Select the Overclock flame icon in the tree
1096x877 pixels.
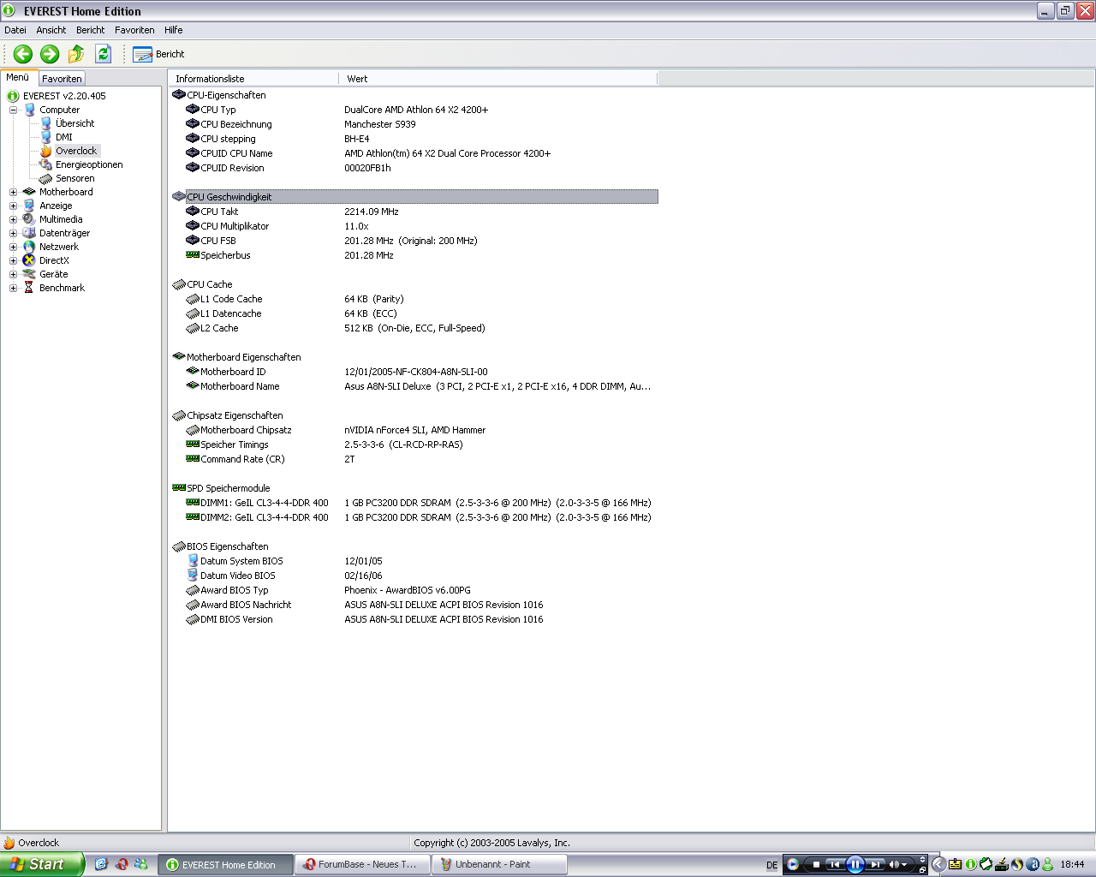(x=46, y=151)
